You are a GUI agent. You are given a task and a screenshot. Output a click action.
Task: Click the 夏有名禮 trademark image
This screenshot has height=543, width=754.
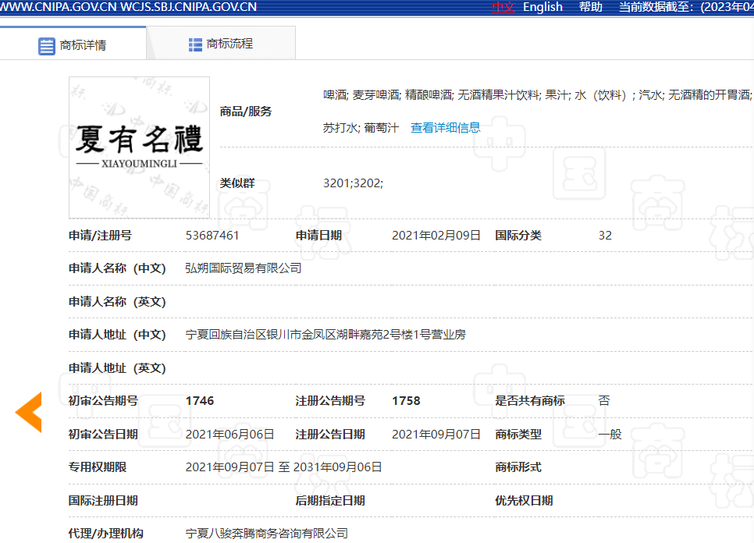pos(139,147)
